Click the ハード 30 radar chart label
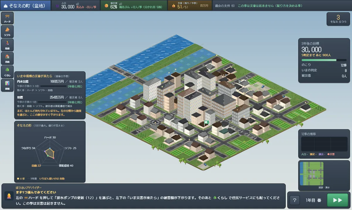 click(50, 137)
